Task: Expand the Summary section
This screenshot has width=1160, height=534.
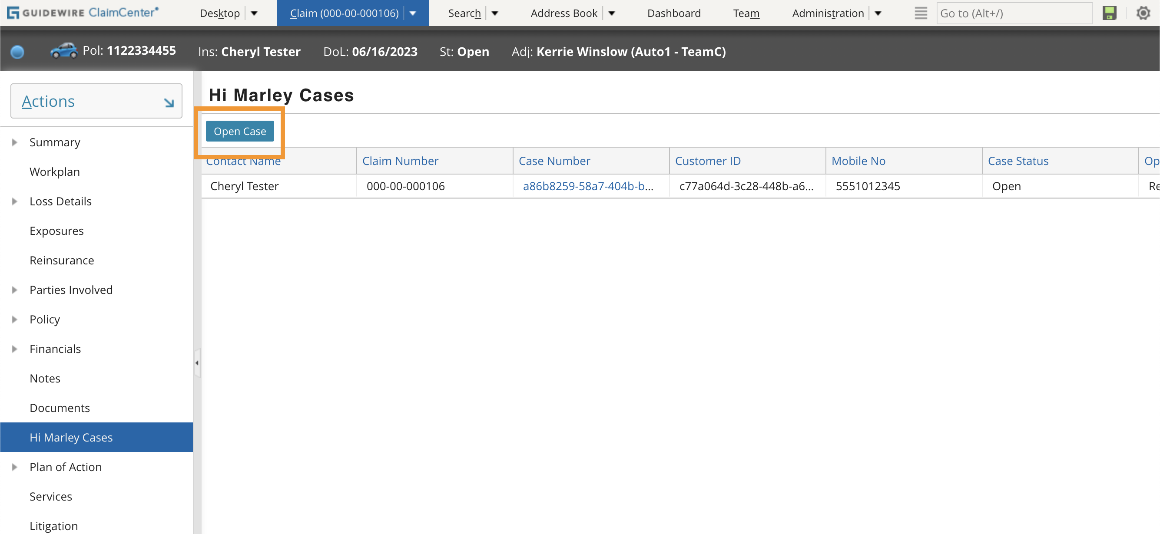Action: (x=14, y=142)
